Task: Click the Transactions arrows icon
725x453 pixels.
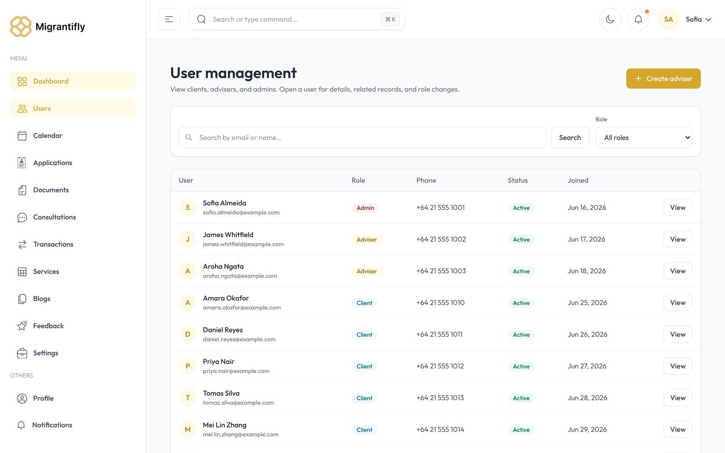Action: 22,244
